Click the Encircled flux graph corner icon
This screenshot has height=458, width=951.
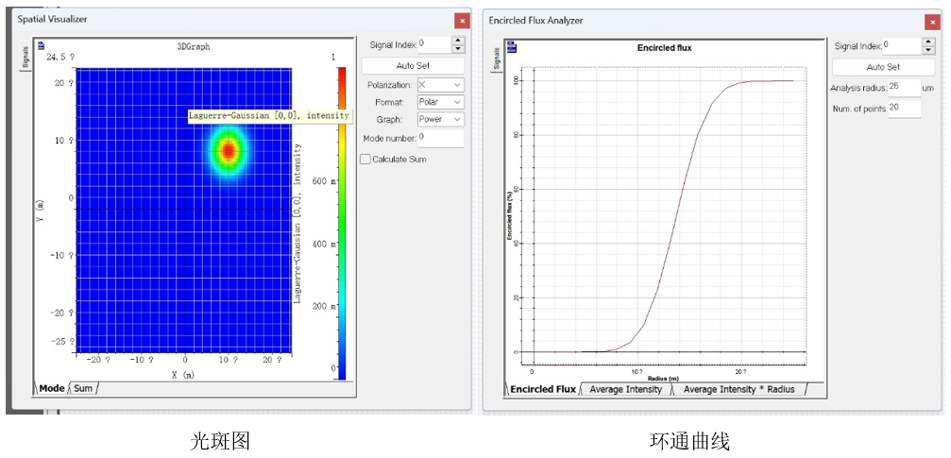point(512,46)
